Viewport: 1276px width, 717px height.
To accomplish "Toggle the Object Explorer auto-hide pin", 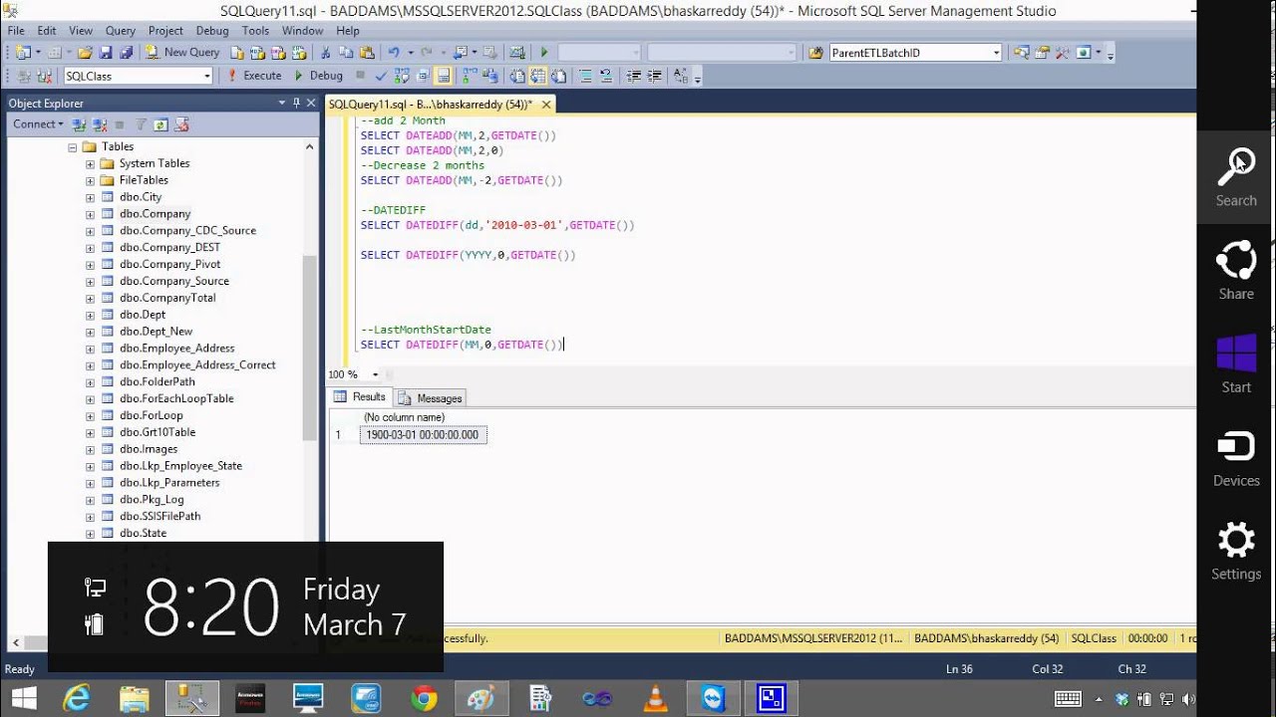I will (296, 103).
